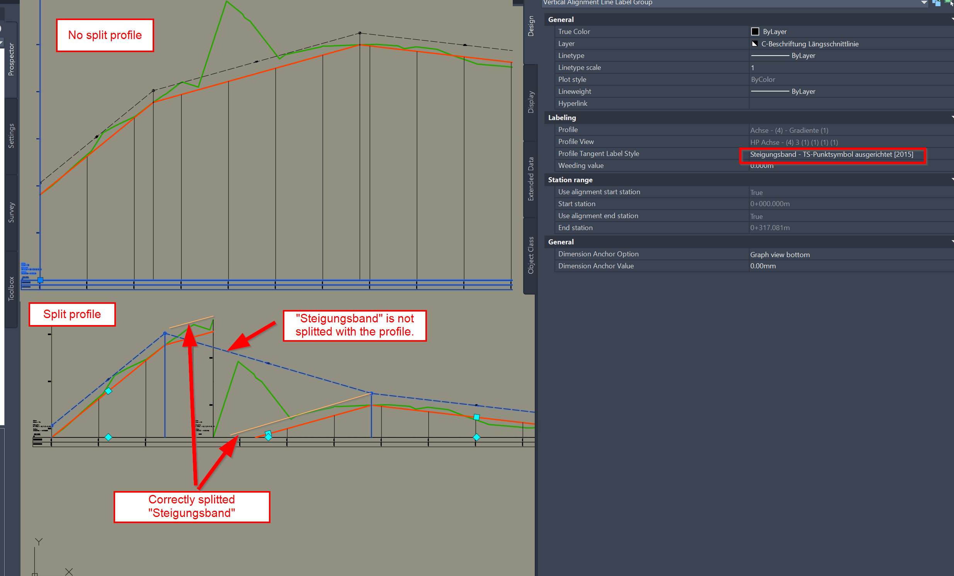Open the Extended Data tab
954x576 pixels.
(x=531, y=179)
